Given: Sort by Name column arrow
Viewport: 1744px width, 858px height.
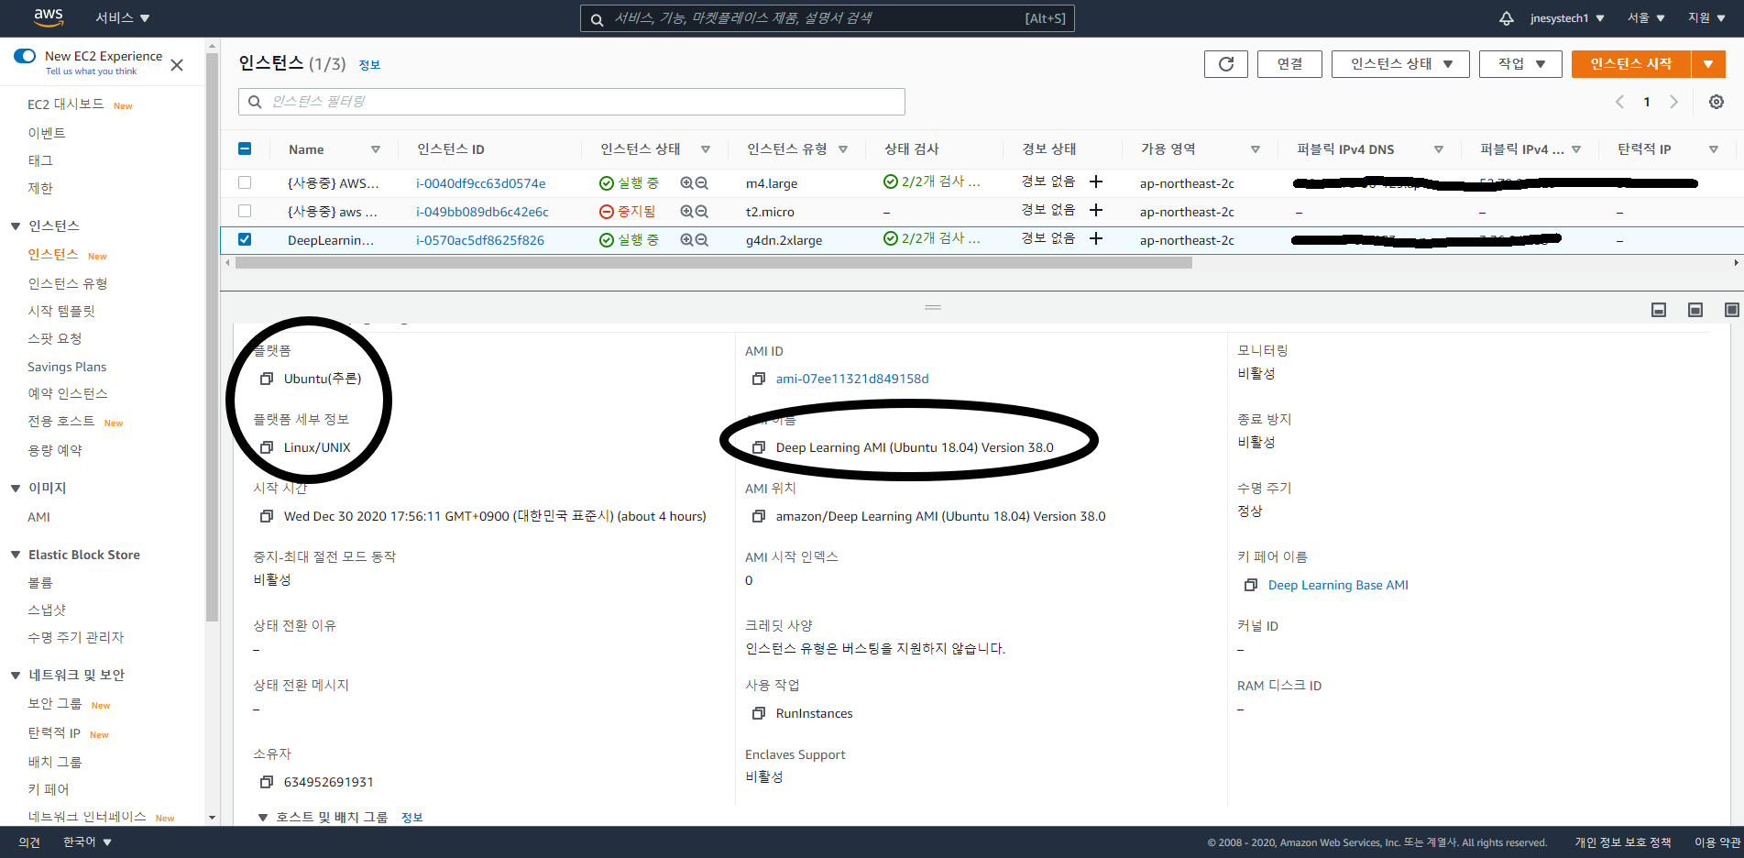Looking at the screenshot, I should coord(376,149).
